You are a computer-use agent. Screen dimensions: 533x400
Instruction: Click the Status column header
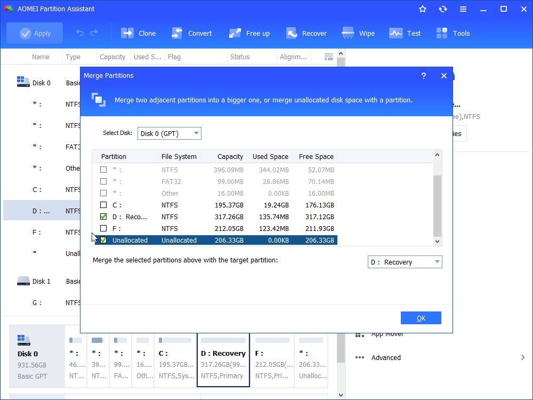(240, 57)
